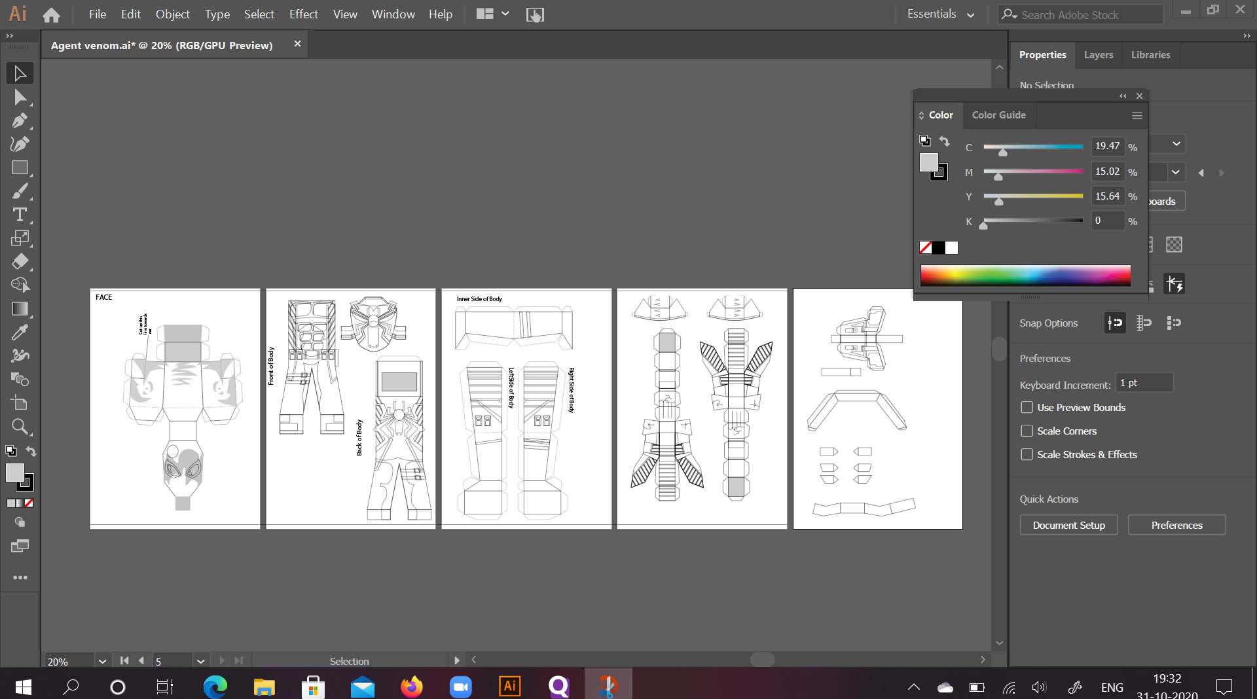Select the Eyedropper tool
Viewport: 1257px width, 699px height.
[x=20, y=332]
